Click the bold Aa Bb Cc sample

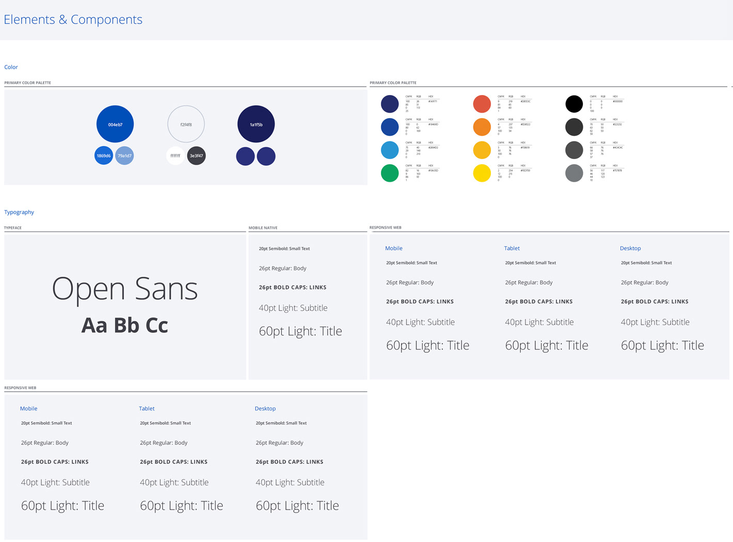pos(125,325)
